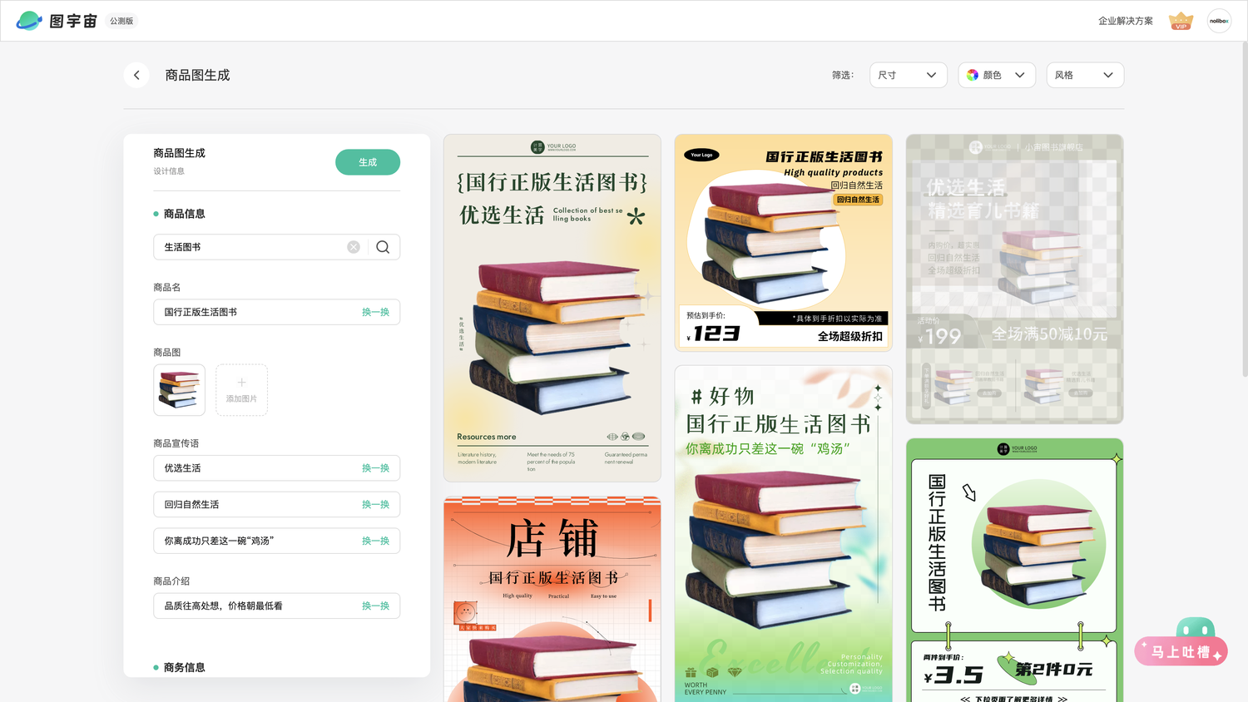Open the 尺寸 filter dropdown
The width and height of the screenshot is (1248, 702).
coord(908,75)
